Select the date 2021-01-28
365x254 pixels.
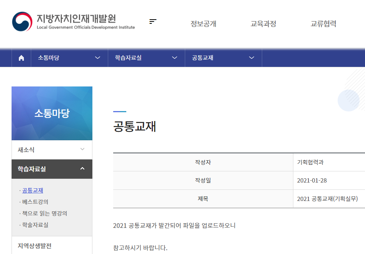pos(312,180)
